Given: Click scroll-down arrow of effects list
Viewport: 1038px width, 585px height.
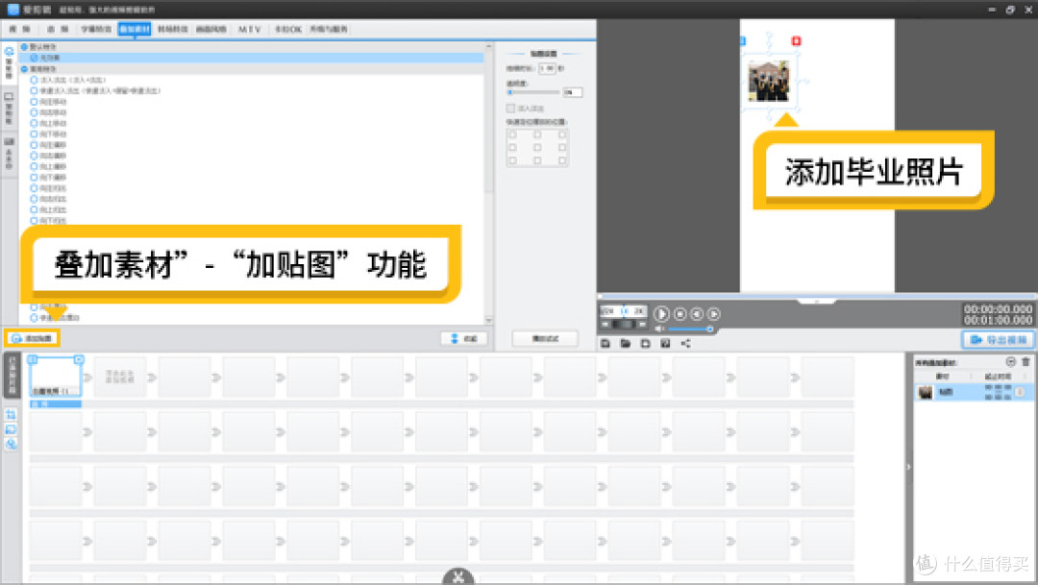Looking at the screenshot, I should (x=488, y=320).
